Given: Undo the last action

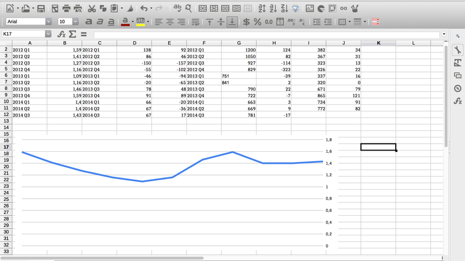Looking at the screenshot, I should (x=144, y=8).
